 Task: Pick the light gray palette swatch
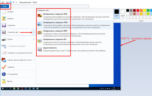131,14
